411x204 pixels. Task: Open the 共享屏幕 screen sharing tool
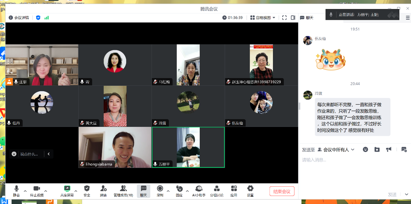coord(67,191)
